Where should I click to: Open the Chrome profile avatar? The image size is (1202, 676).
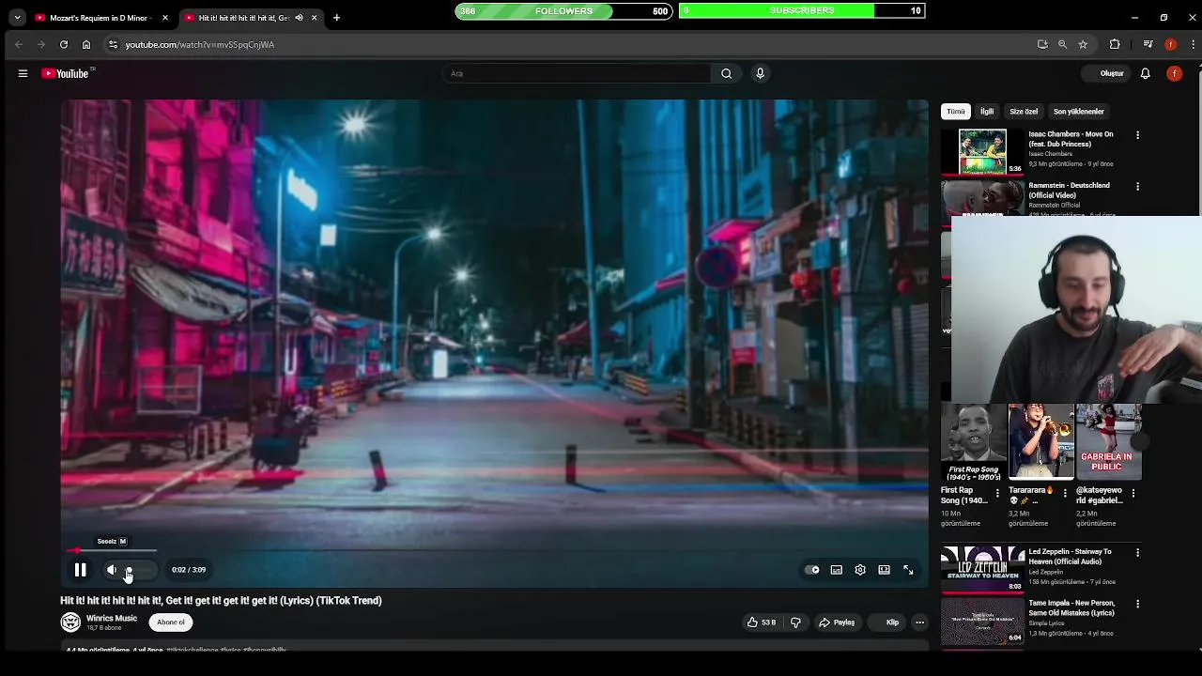(x=1170, y=44)
